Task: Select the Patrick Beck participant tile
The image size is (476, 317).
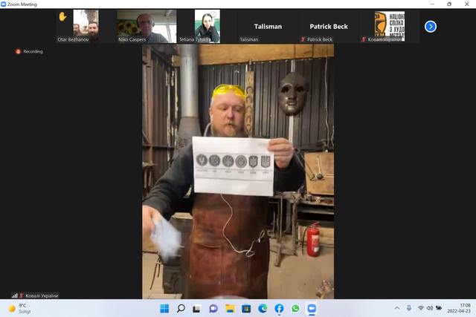Action: click(328, 26)
